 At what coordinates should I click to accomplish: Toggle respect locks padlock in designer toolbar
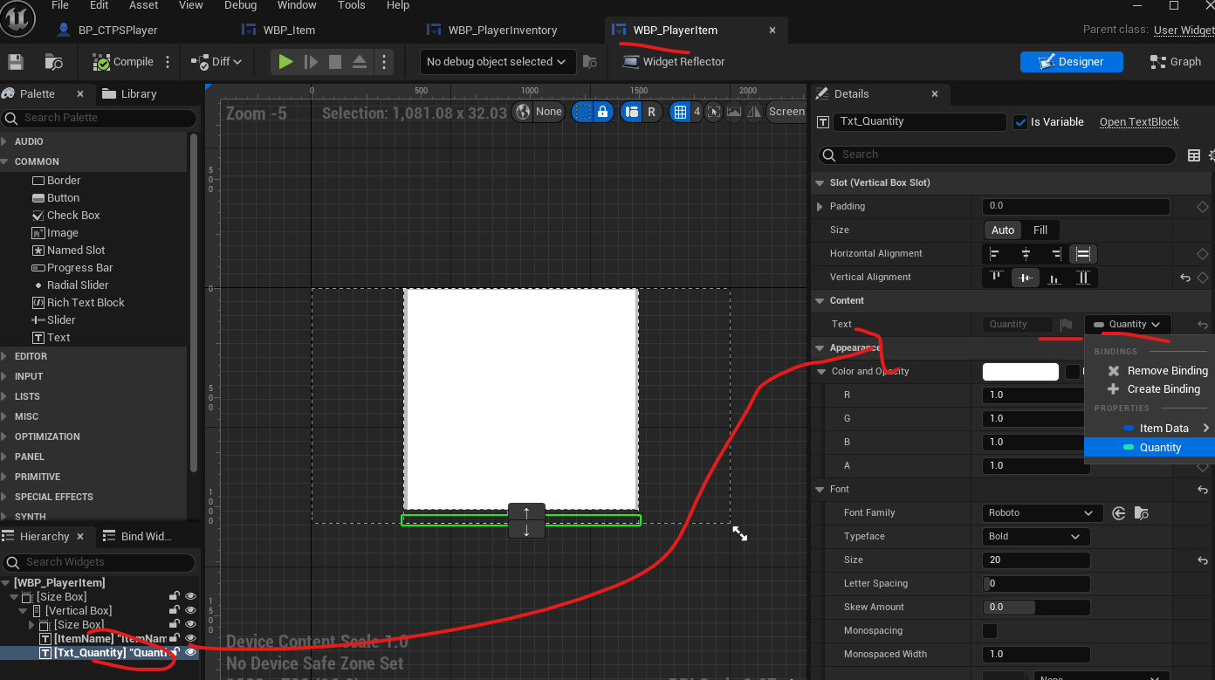pyautogui.click(x=603, y=112)
